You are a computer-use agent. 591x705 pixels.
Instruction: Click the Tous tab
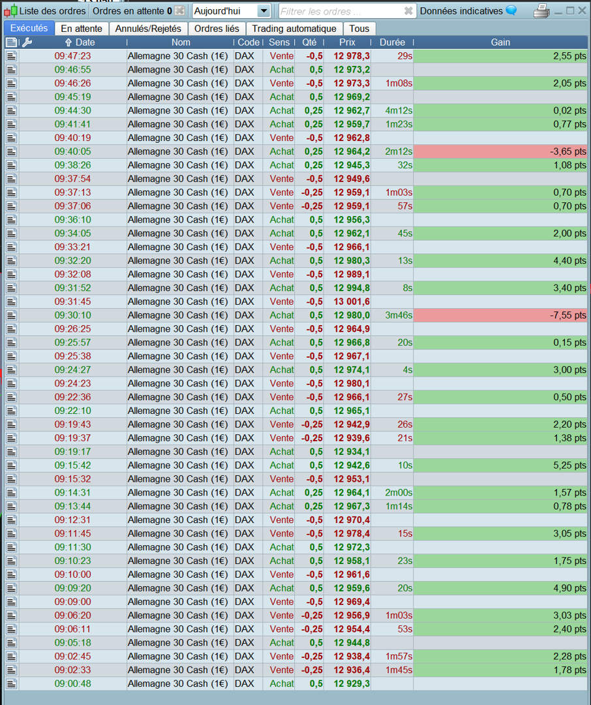point(359,29)
